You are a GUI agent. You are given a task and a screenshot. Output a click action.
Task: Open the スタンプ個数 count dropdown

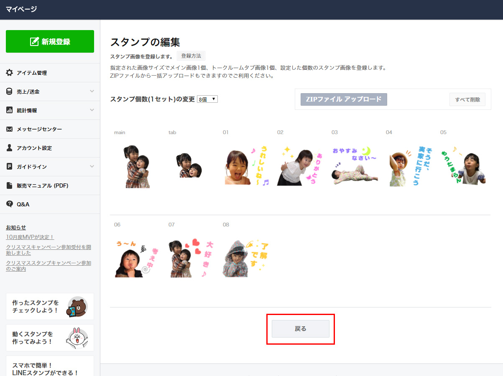(207, 99)
